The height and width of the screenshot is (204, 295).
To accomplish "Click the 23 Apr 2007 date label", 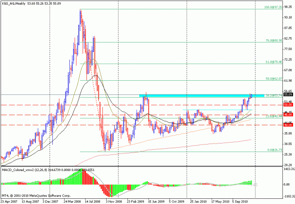I will [x=9, y=202].
